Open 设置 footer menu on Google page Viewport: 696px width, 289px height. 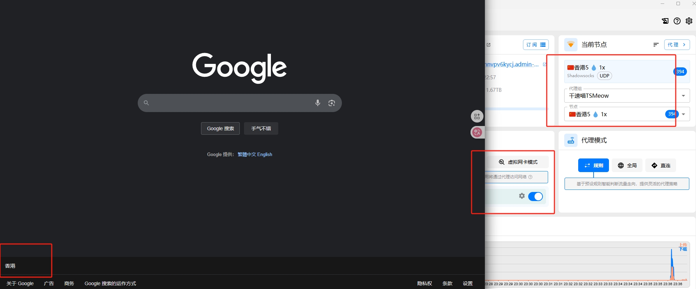click(468, 283)
